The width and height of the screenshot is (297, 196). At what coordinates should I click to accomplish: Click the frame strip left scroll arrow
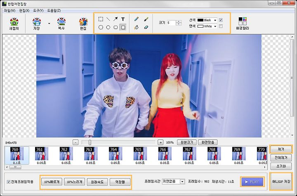pyautogui.click(x=7, y=167)
